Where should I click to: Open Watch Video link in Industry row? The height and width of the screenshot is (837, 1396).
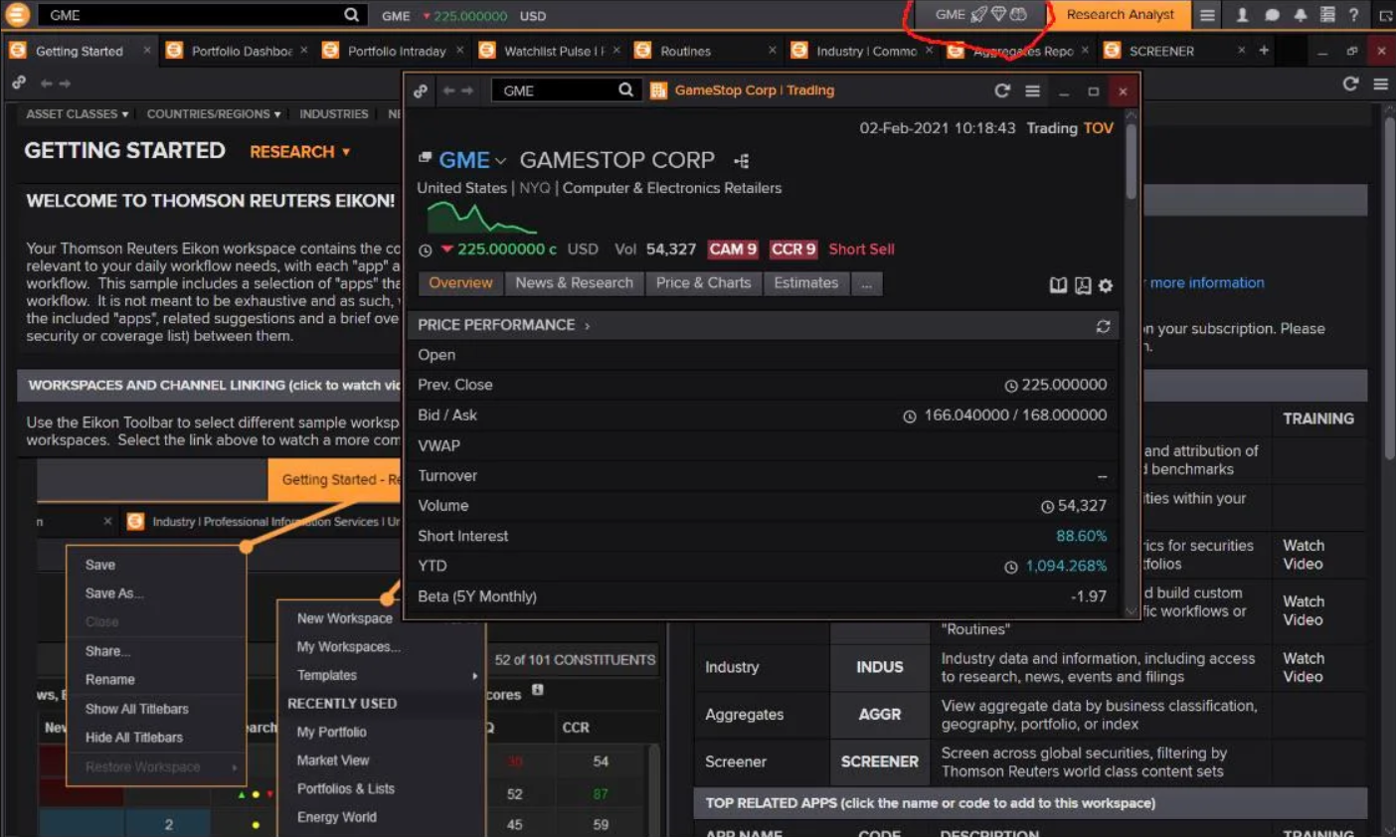1303,667
